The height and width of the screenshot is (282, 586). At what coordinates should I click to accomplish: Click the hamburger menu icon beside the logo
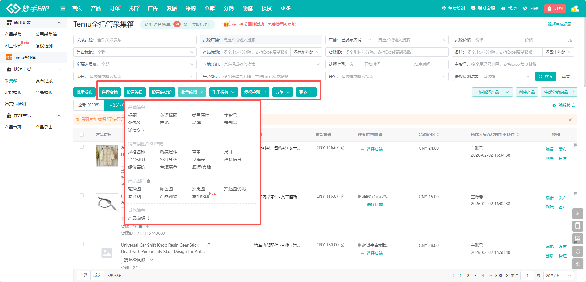pos(63,9)
